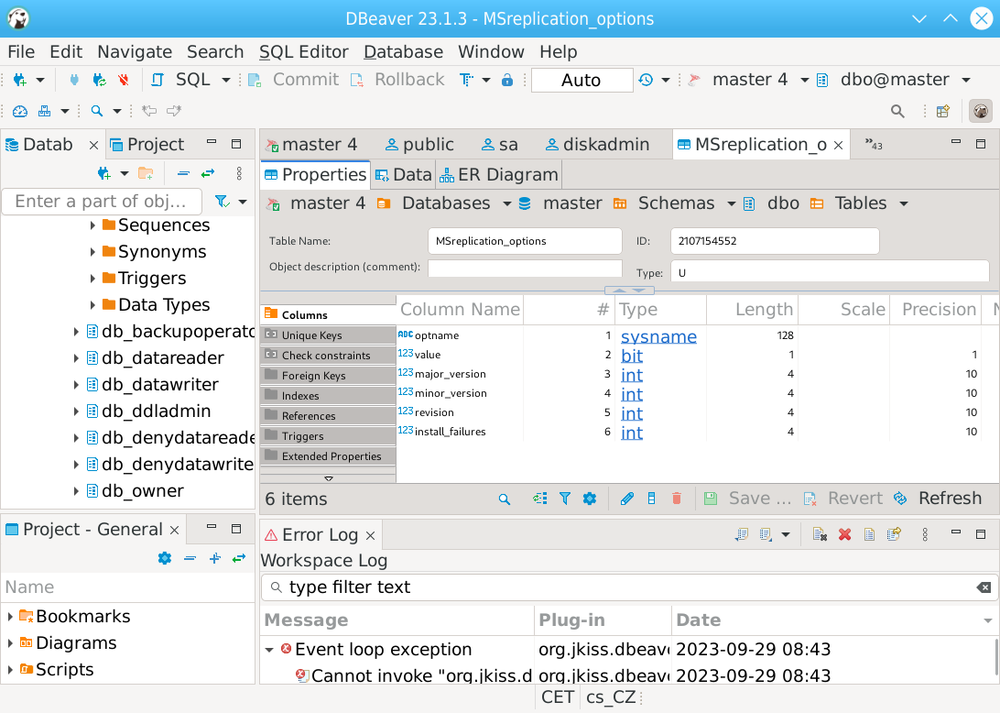Clear the log filter text field
This screenshot has width=1000, height=713.
coord(984,587)
